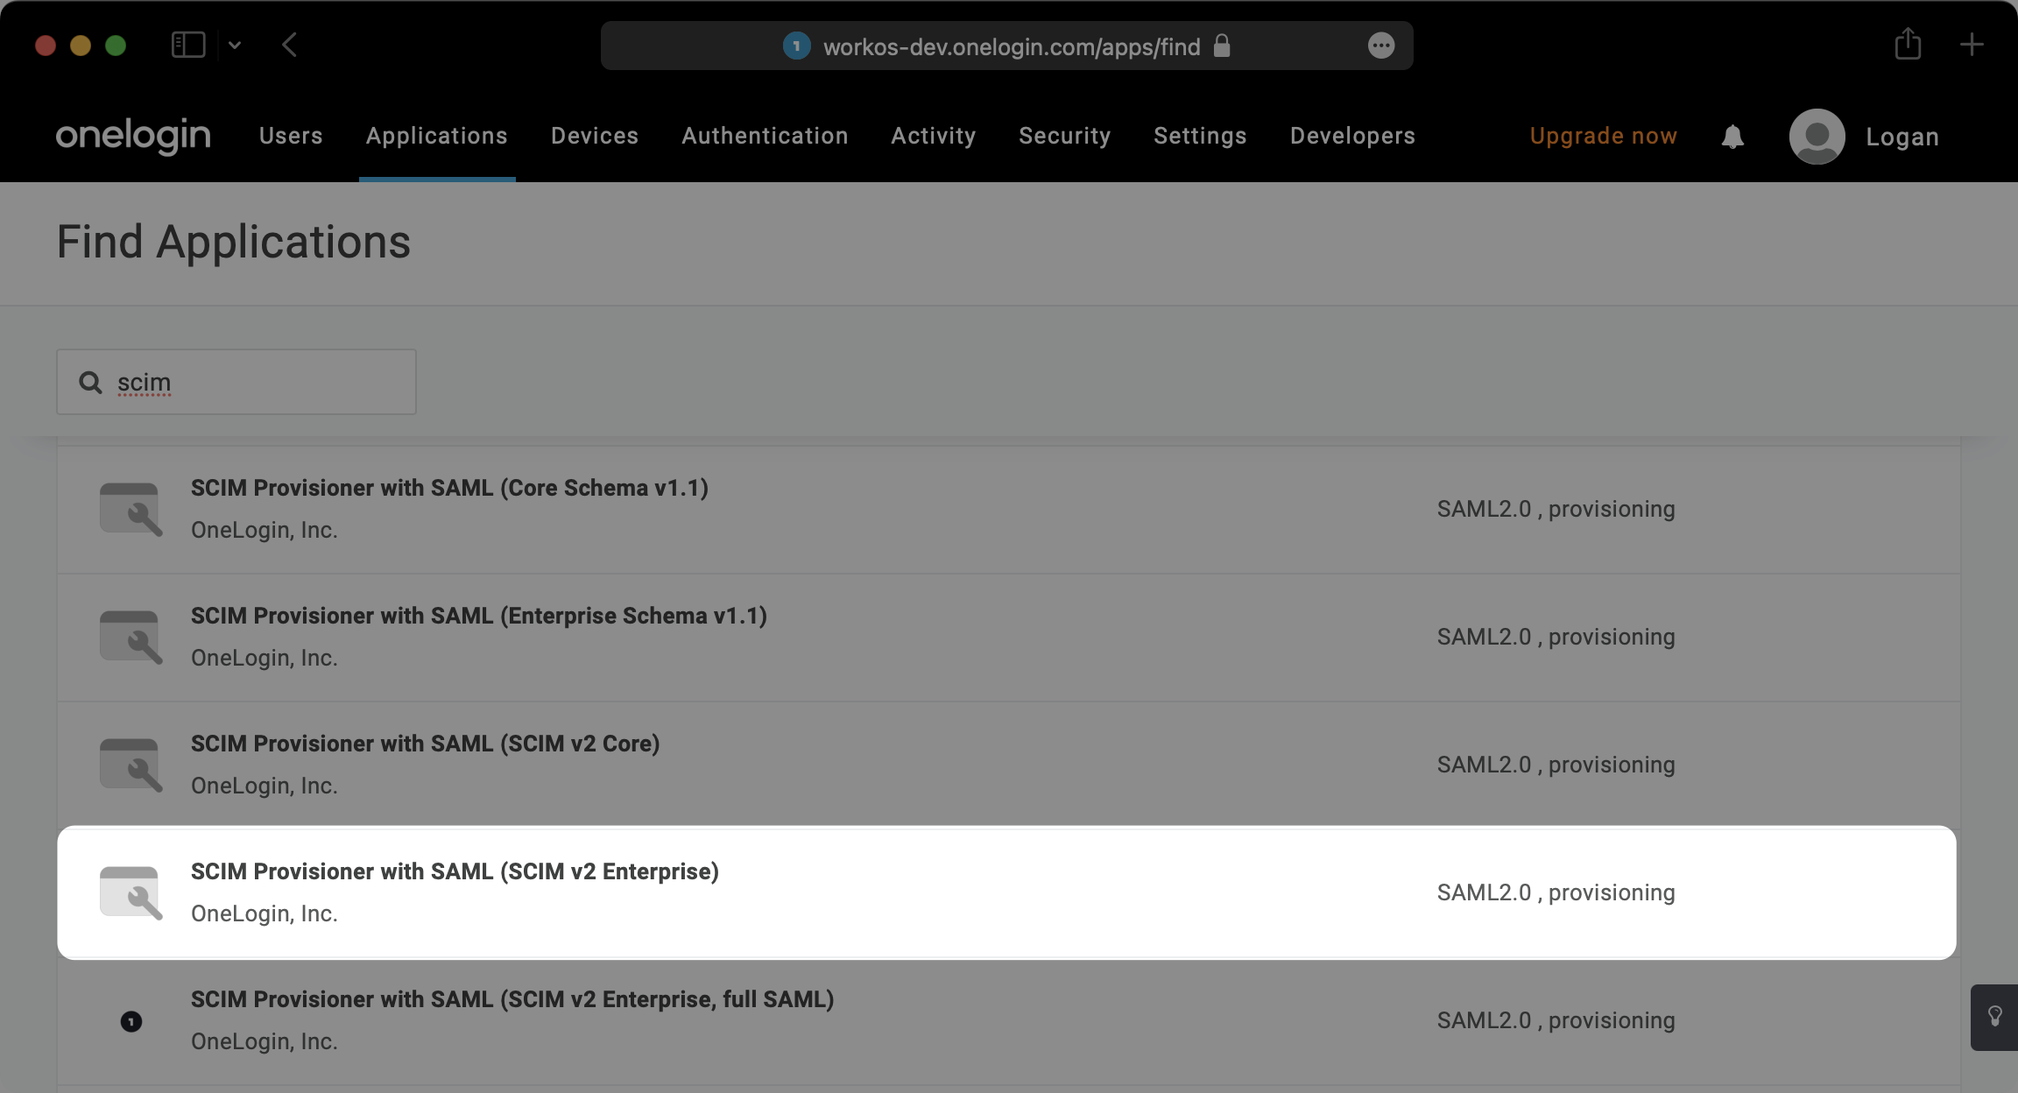Open the Developers menu
2018x1093 pixels.
[1351, 136]
